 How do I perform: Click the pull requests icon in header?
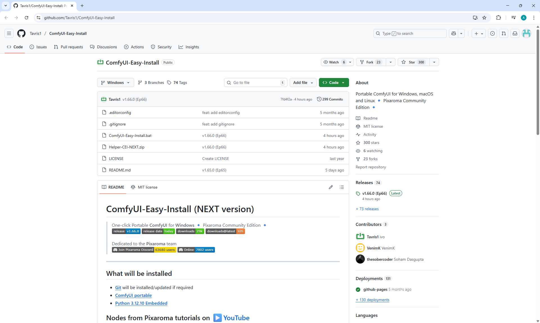[x=503, y=33]
